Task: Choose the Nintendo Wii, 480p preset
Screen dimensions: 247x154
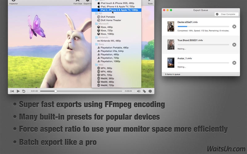Action: point(116,41)
